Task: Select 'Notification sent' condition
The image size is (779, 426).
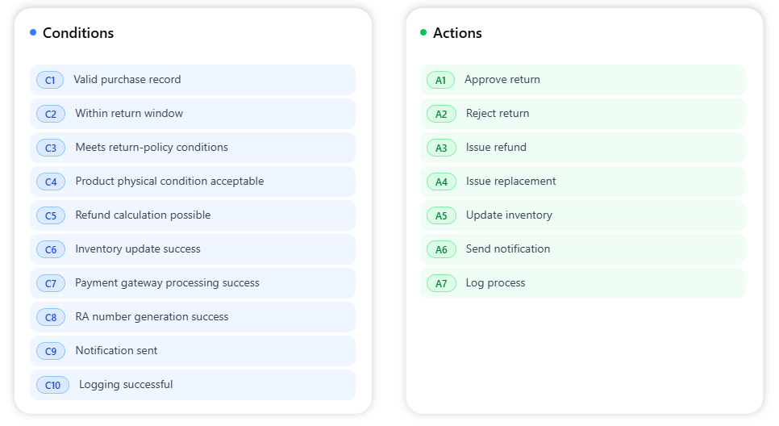Action: coord(116,351)
